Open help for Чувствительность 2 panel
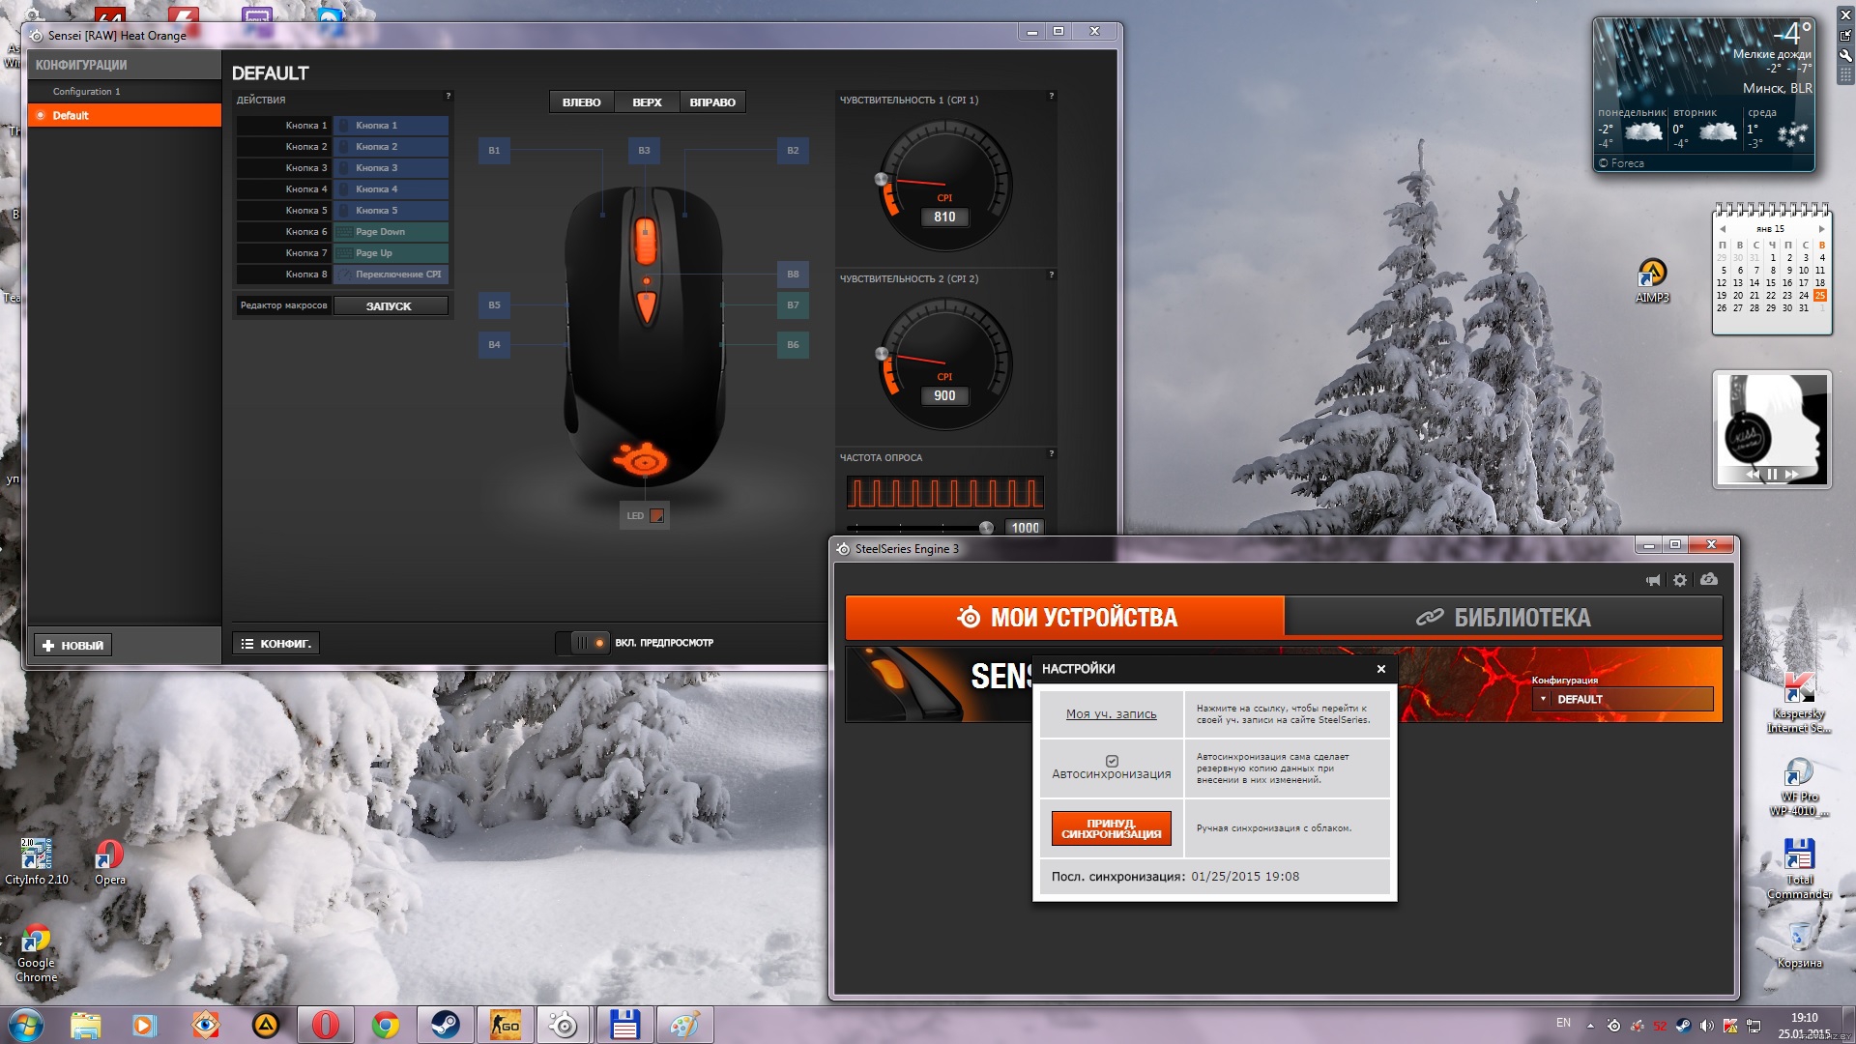This screenshot has width=1856, height=1044. [x=1052, y=275]
